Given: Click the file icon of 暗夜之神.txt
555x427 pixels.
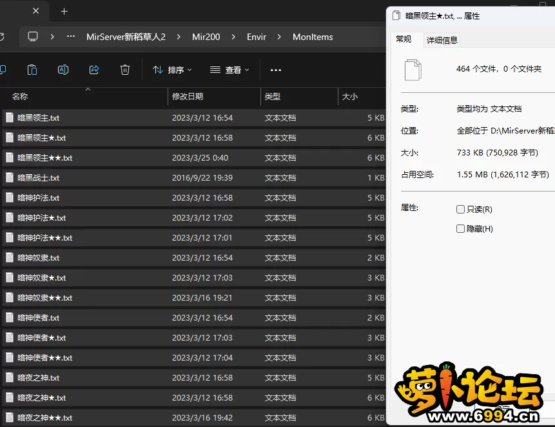Looking at the screenshot, I should (10, 377).
